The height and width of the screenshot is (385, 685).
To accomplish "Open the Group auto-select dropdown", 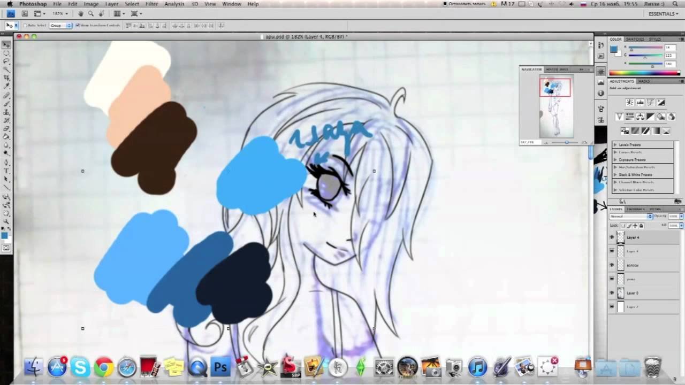I will (60, 26).
